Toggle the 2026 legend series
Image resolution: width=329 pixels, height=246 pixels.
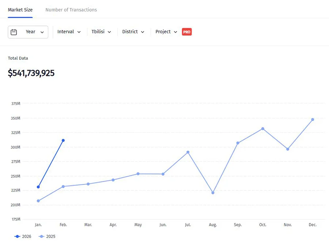(x=23, y=236)
